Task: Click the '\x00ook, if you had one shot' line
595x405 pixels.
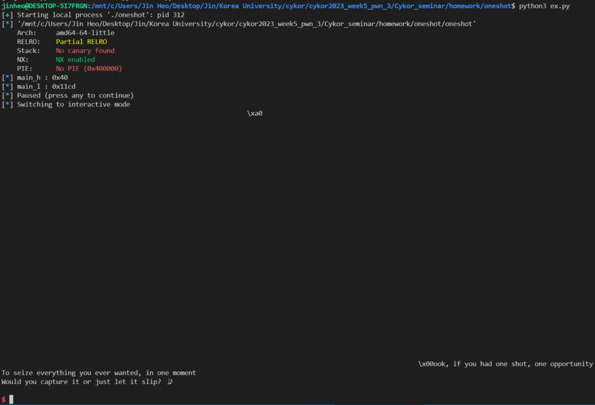Action: [x=505, y=364]
